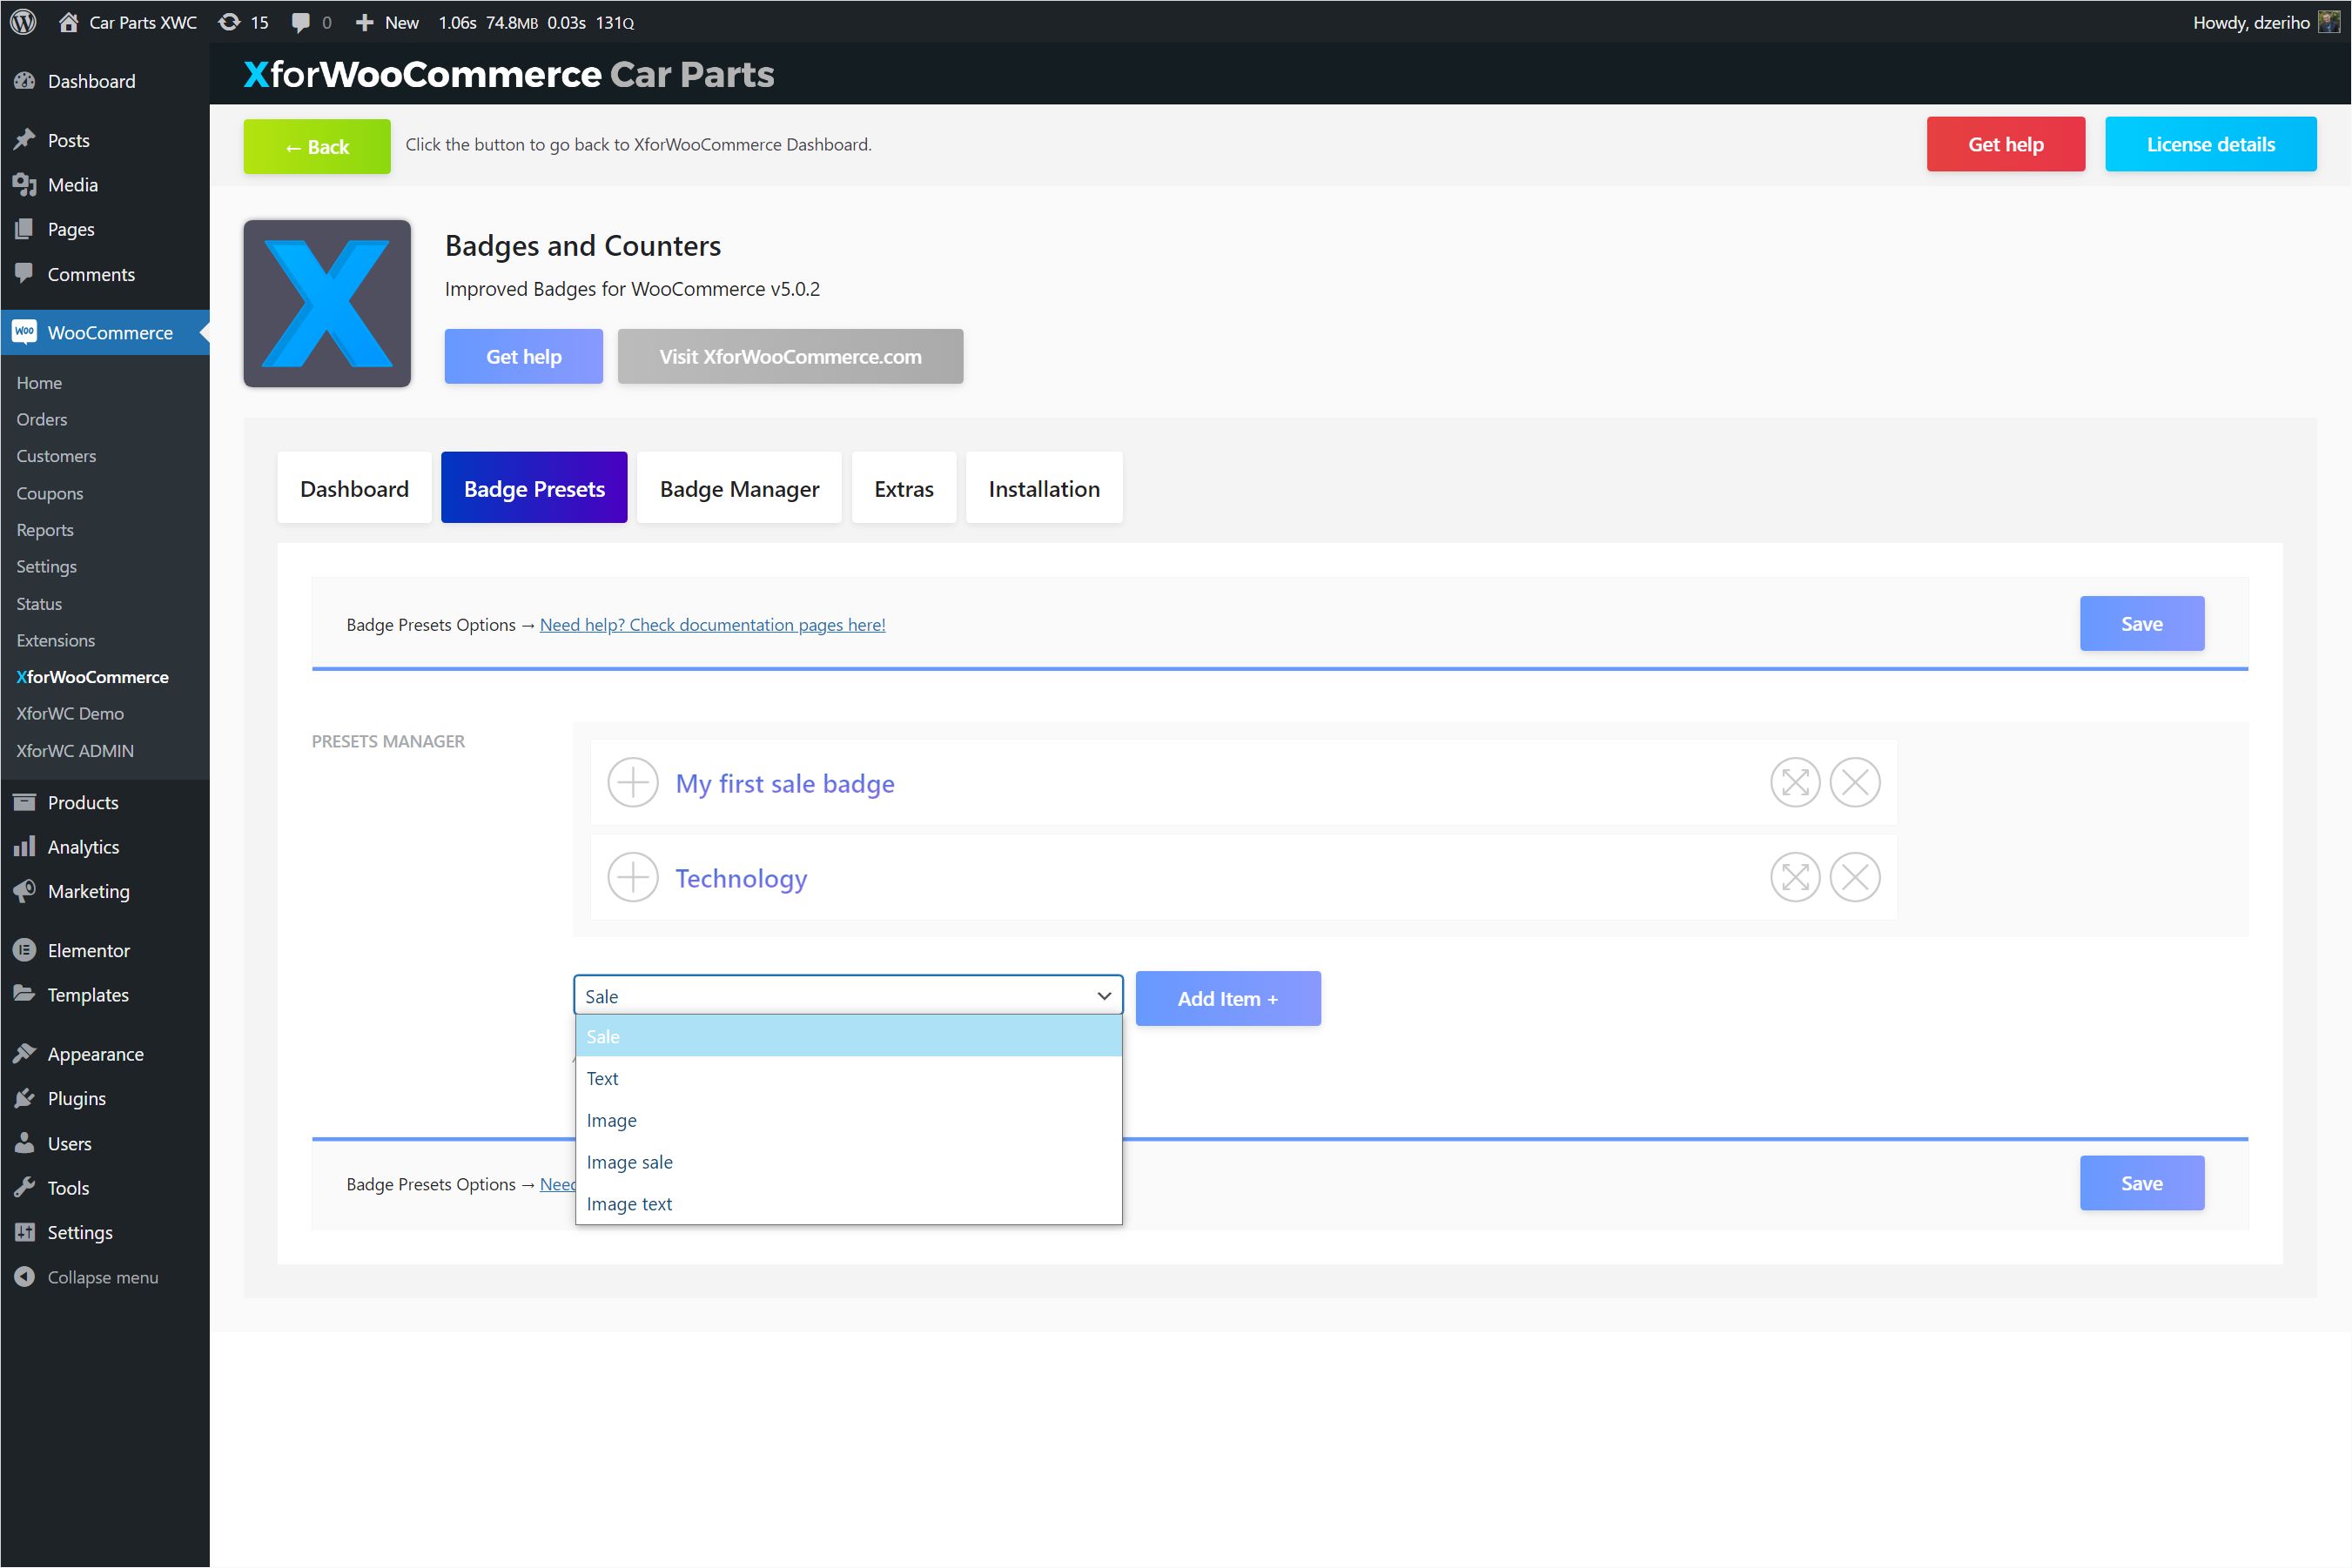Select Image sale from dropdown
The image size is (2352, 1568).
[630, 1160]
